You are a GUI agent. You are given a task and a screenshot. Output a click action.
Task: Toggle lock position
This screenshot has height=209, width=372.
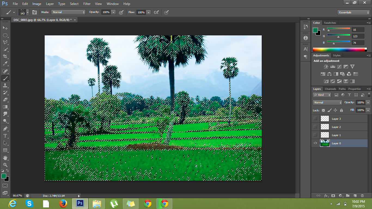[x=335, y=110]
